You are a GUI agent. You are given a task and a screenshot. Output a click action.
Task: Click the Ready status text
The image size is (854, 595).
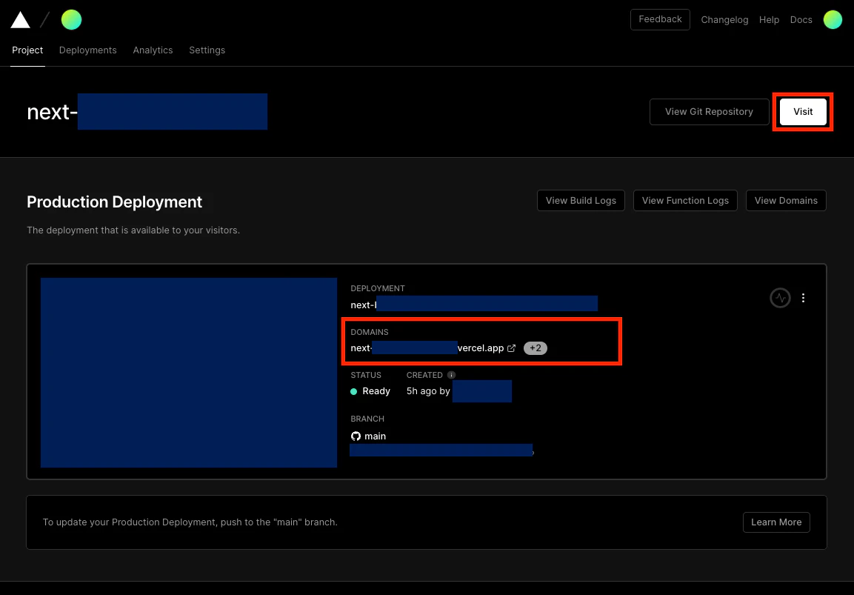click(x=376, y=391)
